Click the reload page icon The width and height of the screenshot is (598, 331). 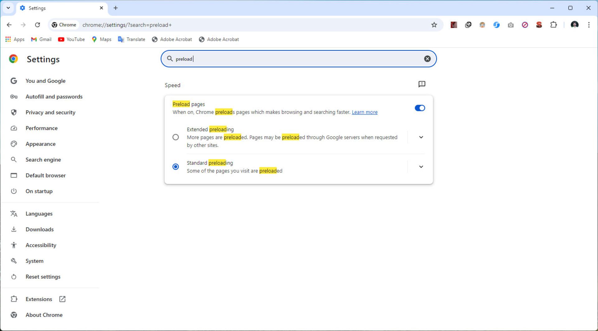click(x=37, y=25)
